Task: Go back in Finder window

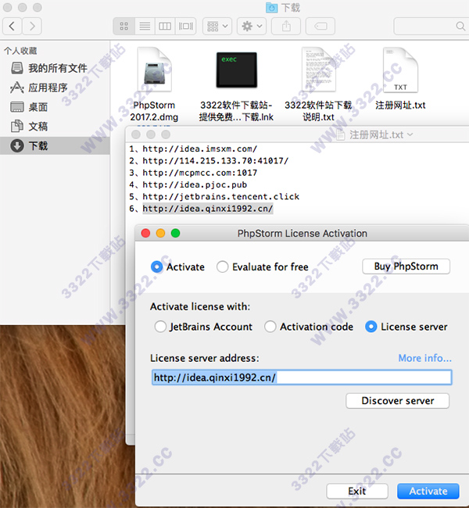Action: 13,26
